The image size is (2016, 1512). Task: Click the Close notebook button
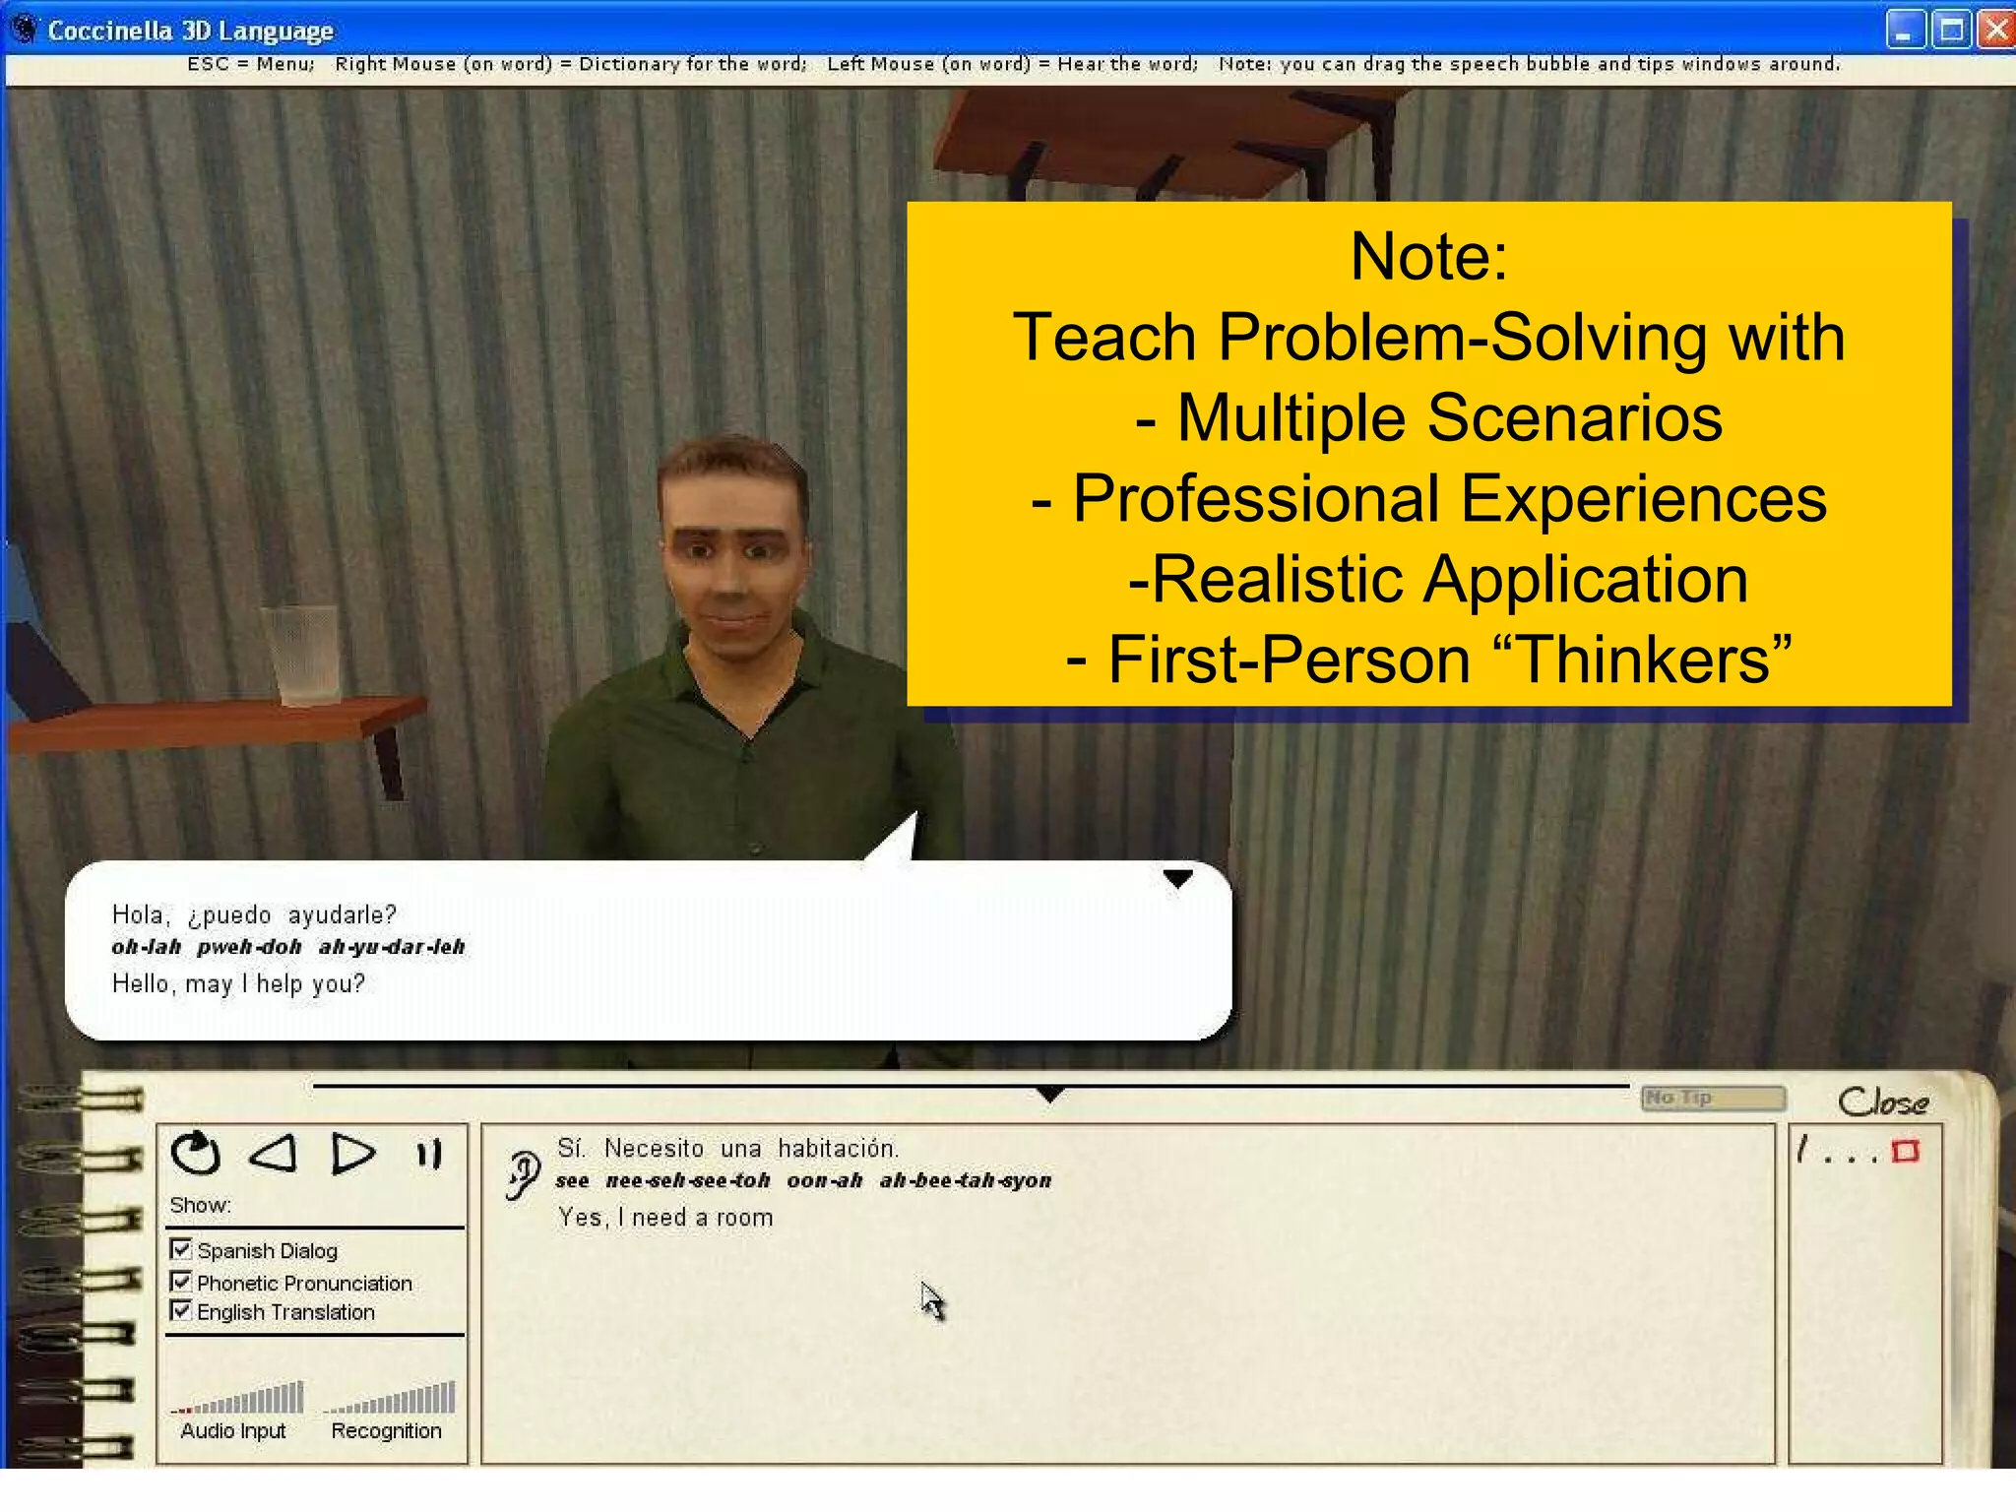point(1882,1102)
